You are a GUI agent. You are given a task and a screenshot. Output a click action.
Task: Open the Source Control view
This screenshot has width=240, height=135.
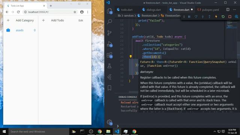[x=109, y=33]
